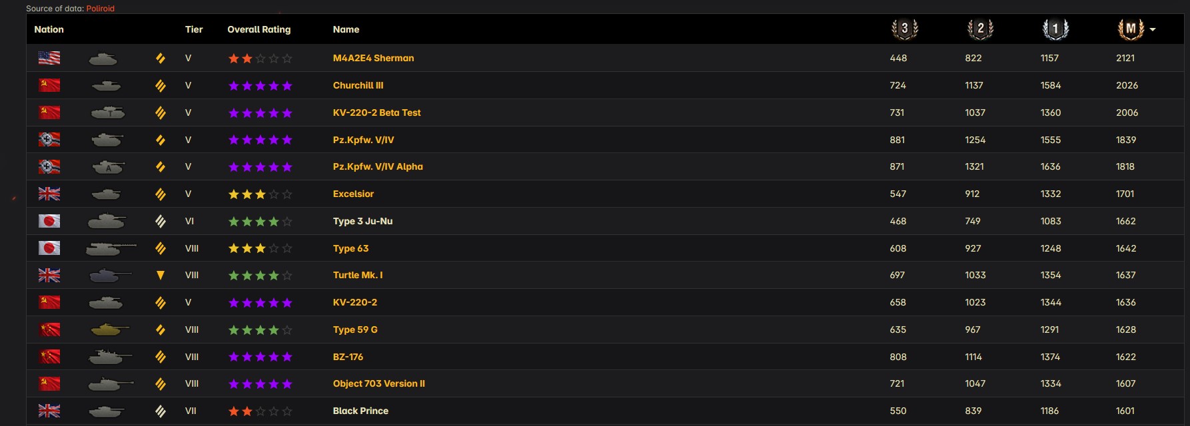Click UK flag in Excelsior row
Screen dimensions: 1190x426
click(49, 194)
